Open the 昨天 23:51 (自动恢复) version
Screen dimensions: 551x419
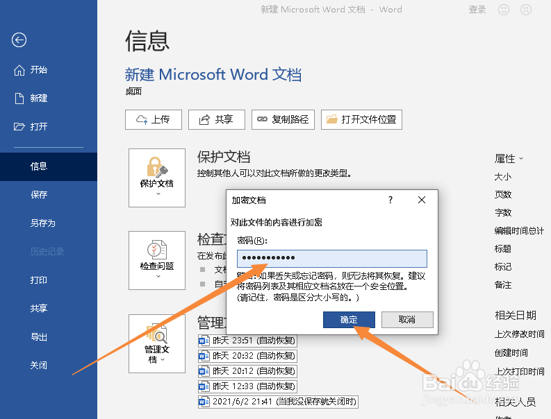pyautogui.click(x=247, y=341)
